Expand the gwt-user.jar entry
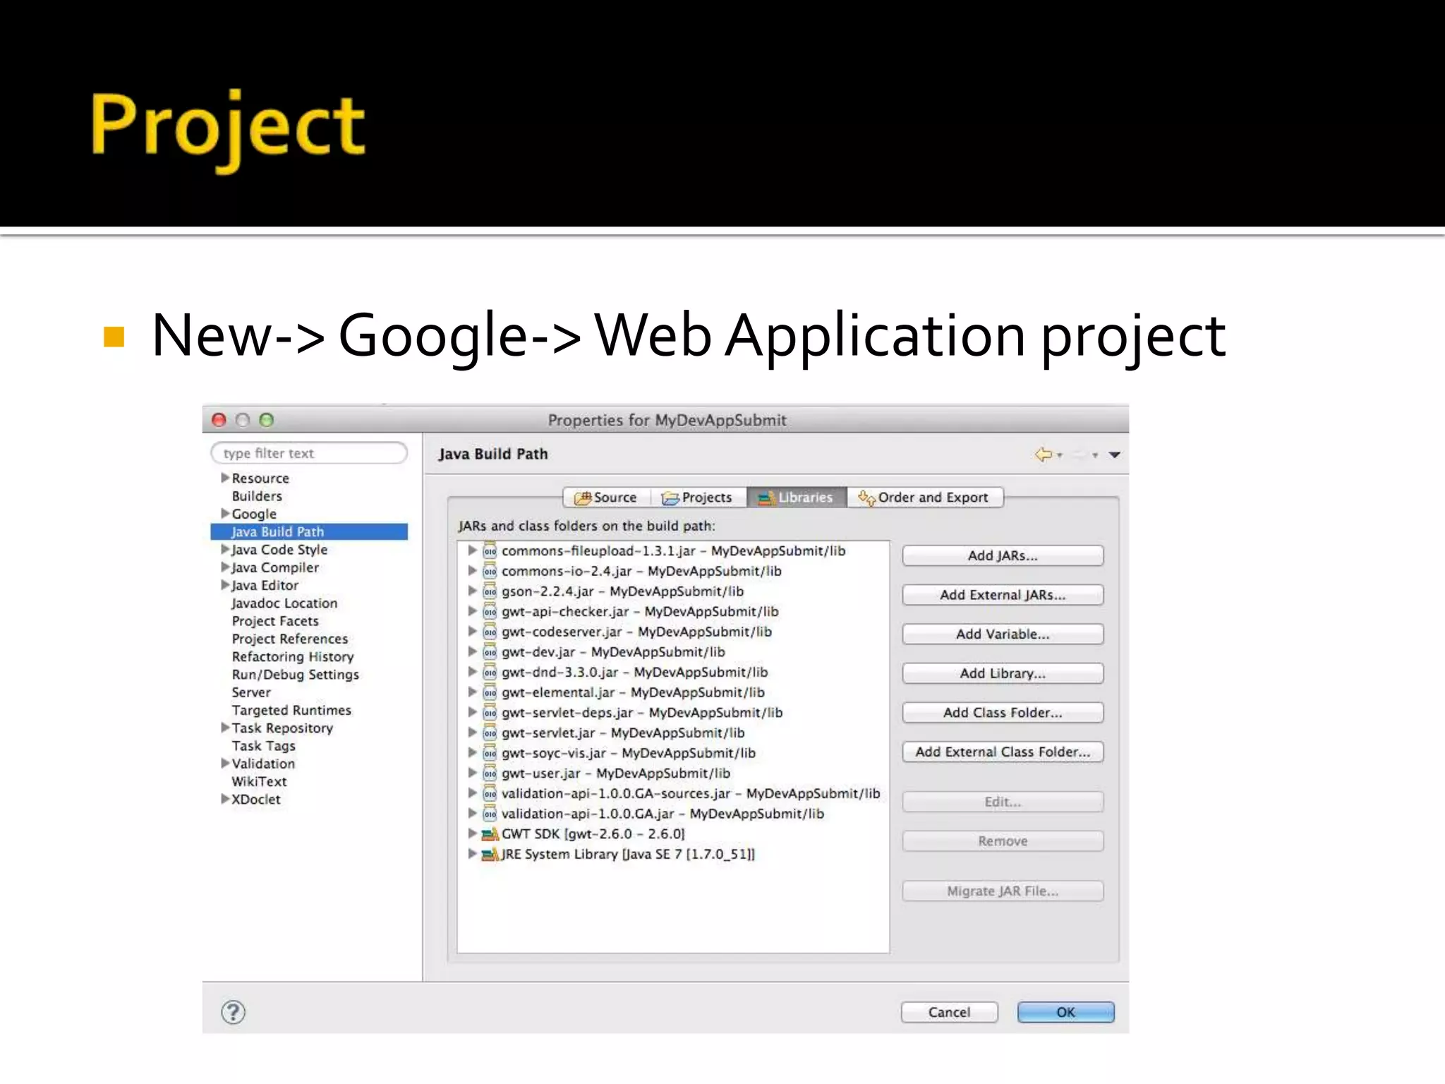1445x1084 pixels. (x=472, y=773)
